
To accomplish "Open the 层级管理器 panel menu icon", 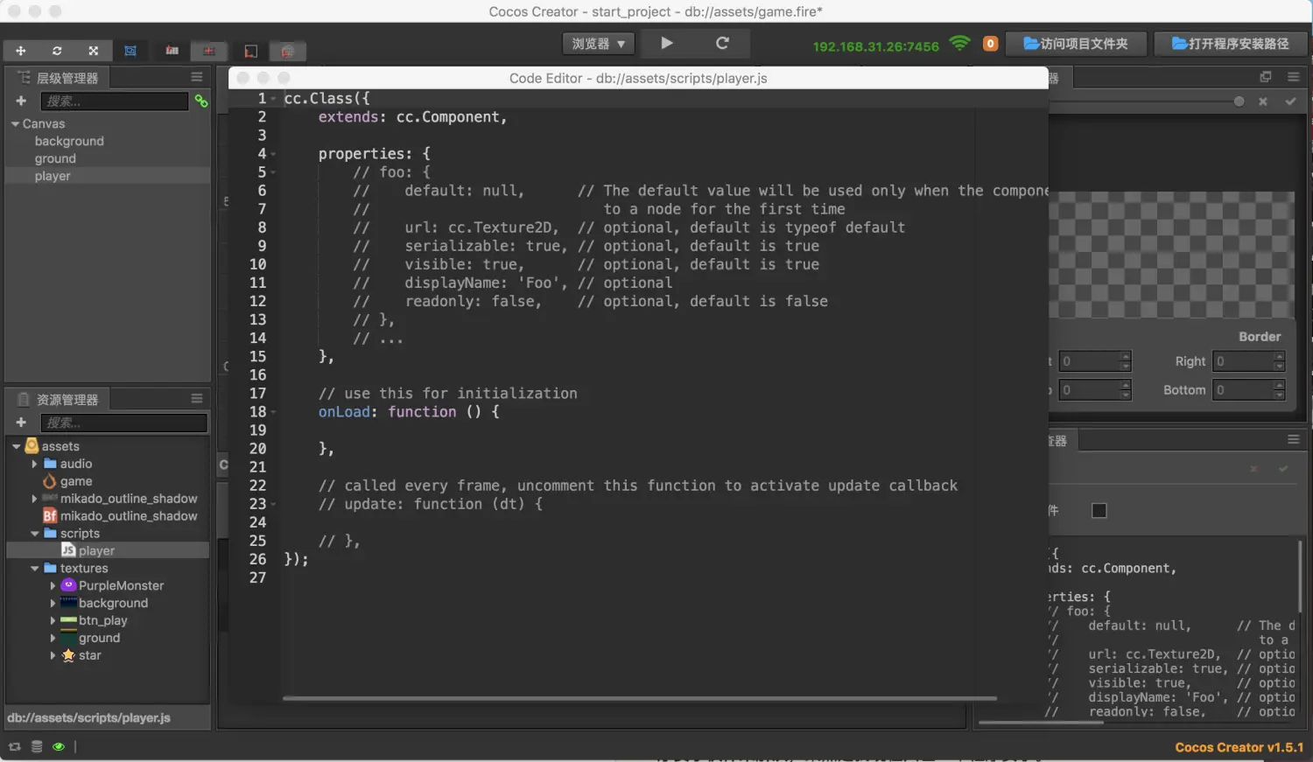I will (197, 77).
